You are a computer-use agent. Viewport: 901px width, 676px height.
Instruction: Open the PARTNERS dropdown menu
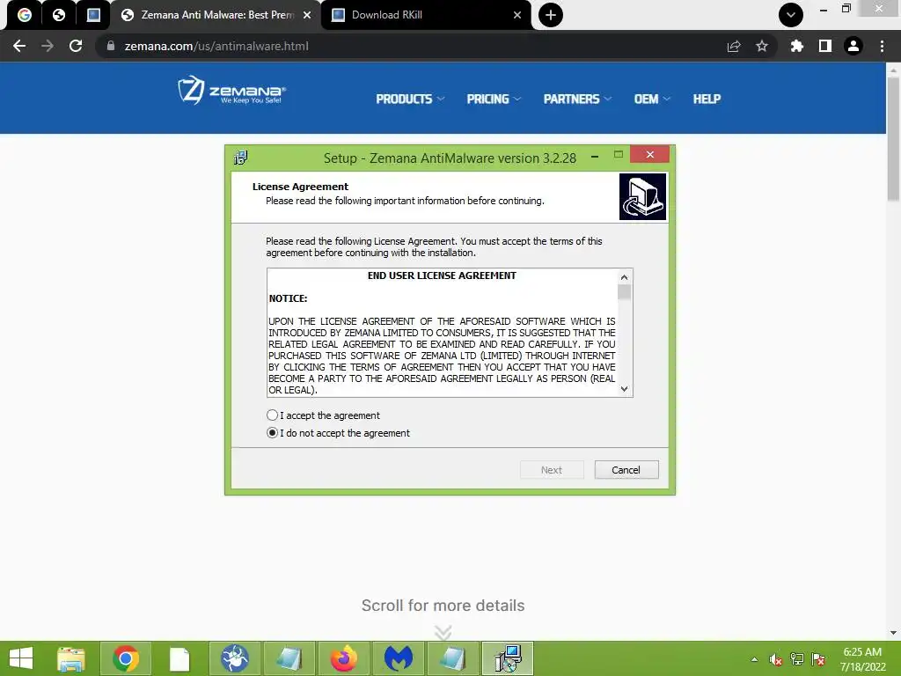[x=577, y=99]
